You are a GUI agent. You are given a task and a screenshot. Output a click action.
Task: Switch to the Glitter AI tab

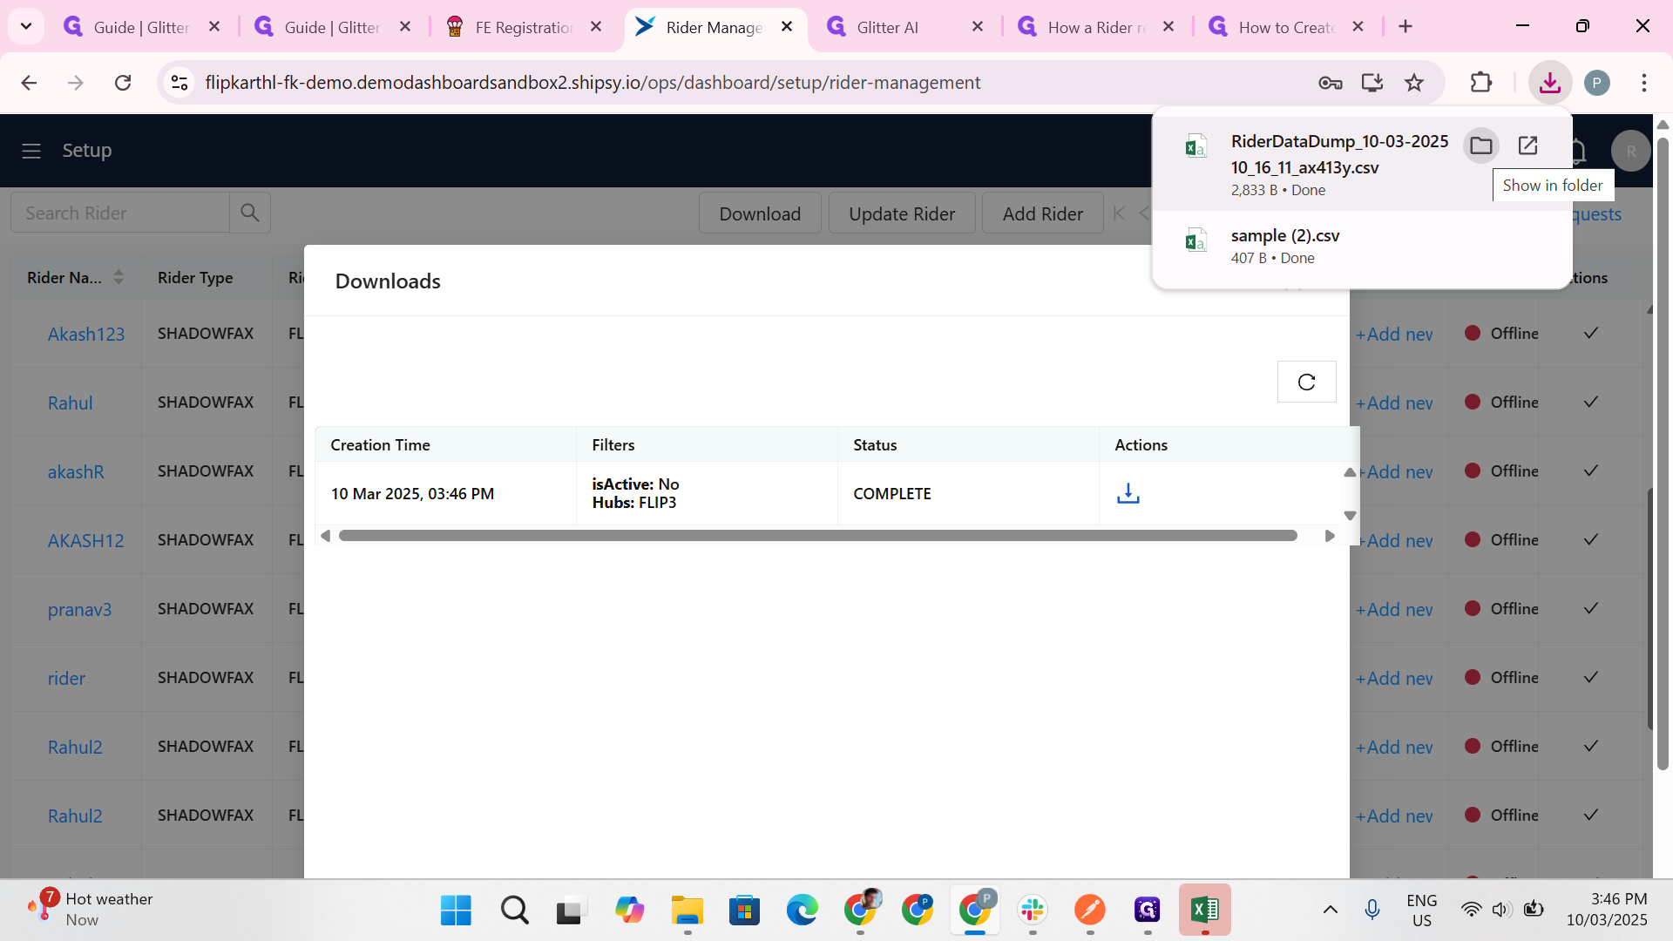coord(887,27)
